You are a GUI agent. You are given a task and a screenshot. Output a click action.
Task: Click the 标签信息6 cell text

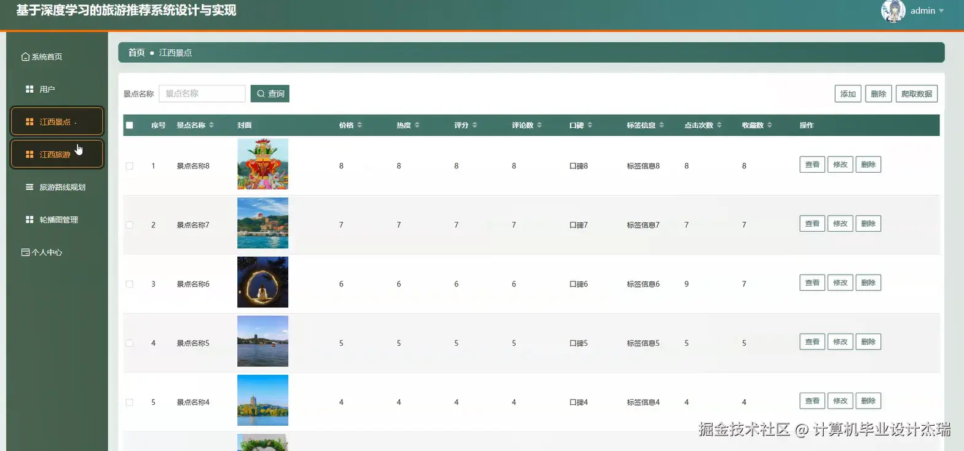click(643, 284)
